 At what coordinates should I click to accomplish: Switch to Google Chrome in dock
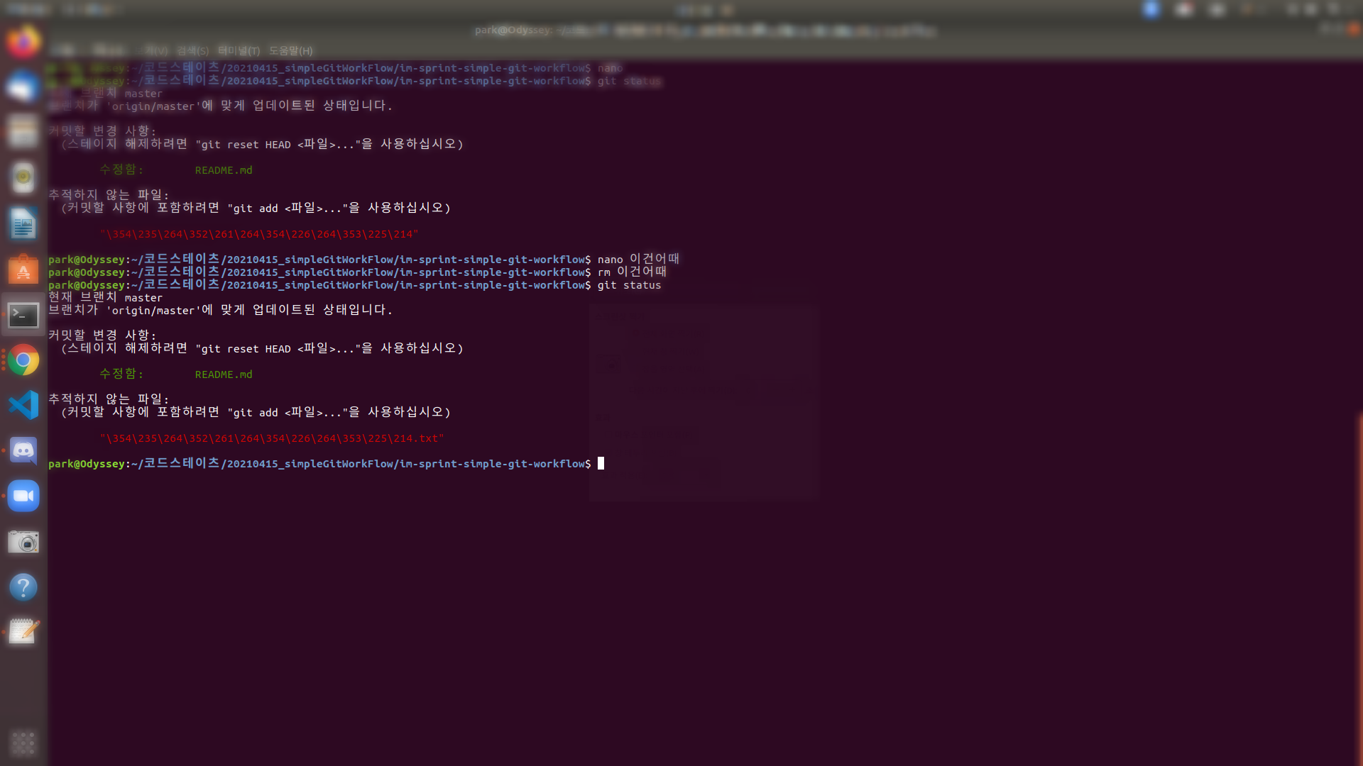pyautogui.click(x=23, y=360)
